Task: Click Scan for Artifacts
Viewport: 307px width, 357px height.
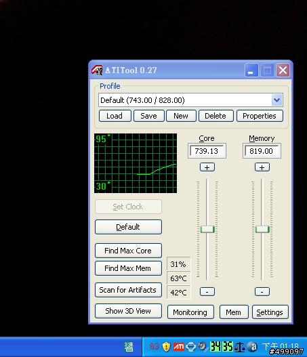Action: point(128,290)
